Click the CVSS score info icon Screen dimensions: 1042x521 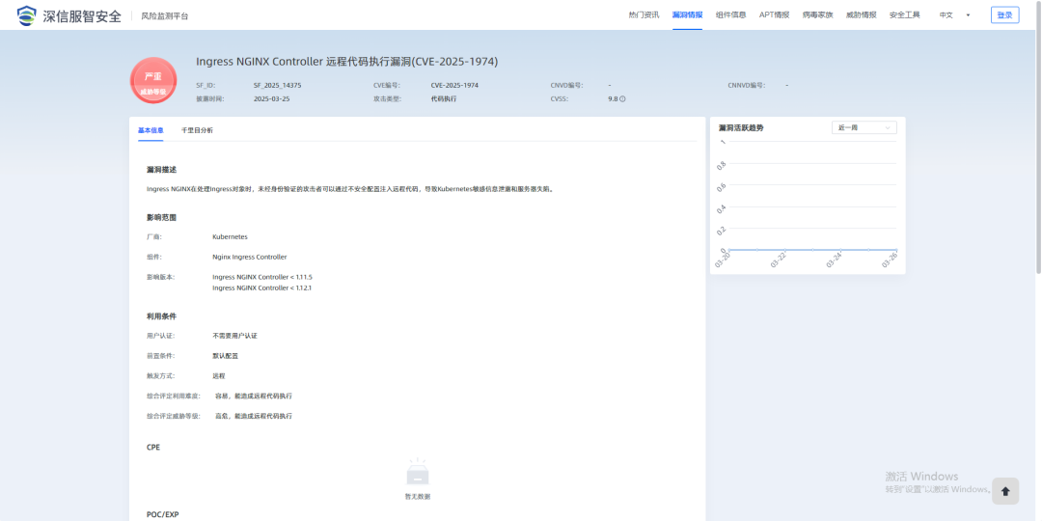622,99
